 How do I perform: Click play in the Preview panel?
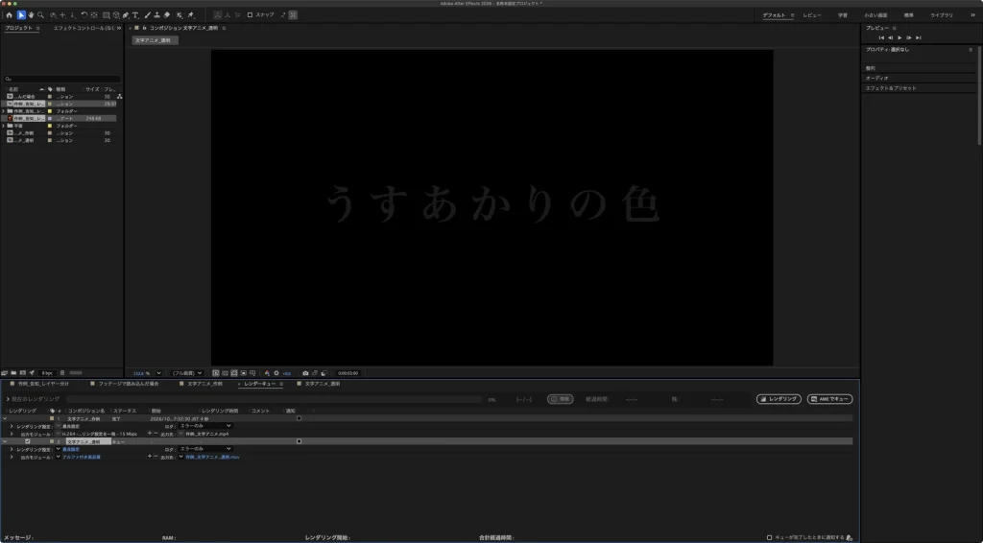pos(899,37)
